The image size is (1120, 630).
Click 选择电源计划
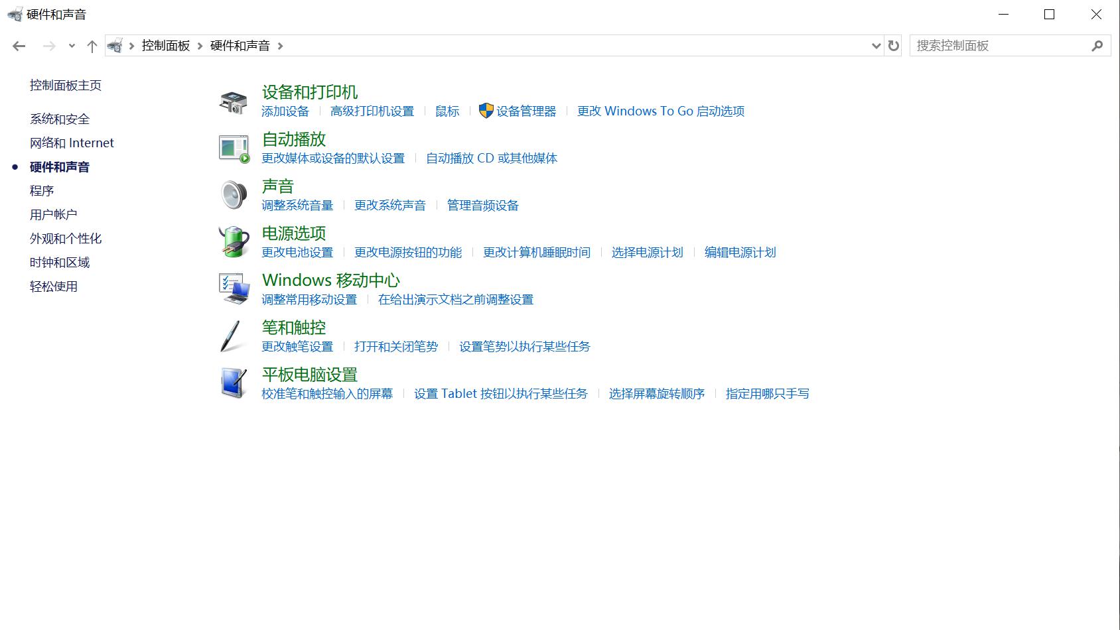pyautogui.click(x=648, y=253)
